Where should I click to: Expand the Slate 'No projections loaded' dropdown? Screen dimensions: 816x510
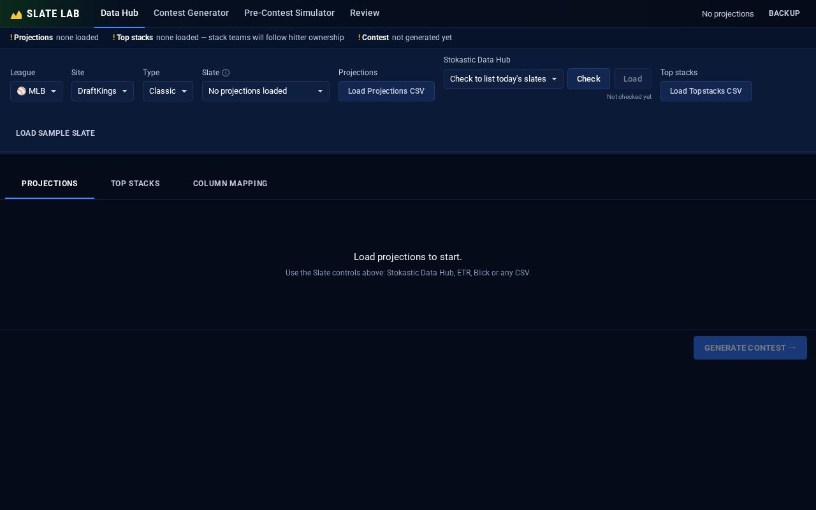point(266,91)
